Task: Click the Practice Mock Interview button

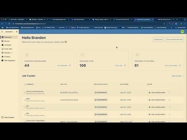Action: [175, 39]
